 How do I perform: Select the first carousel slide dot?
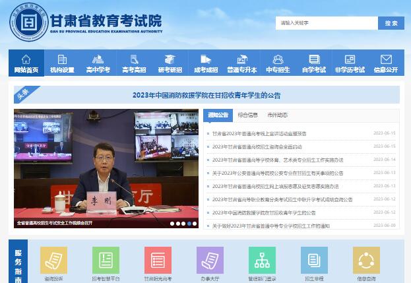pyautogui.click(x=172, y=224)
